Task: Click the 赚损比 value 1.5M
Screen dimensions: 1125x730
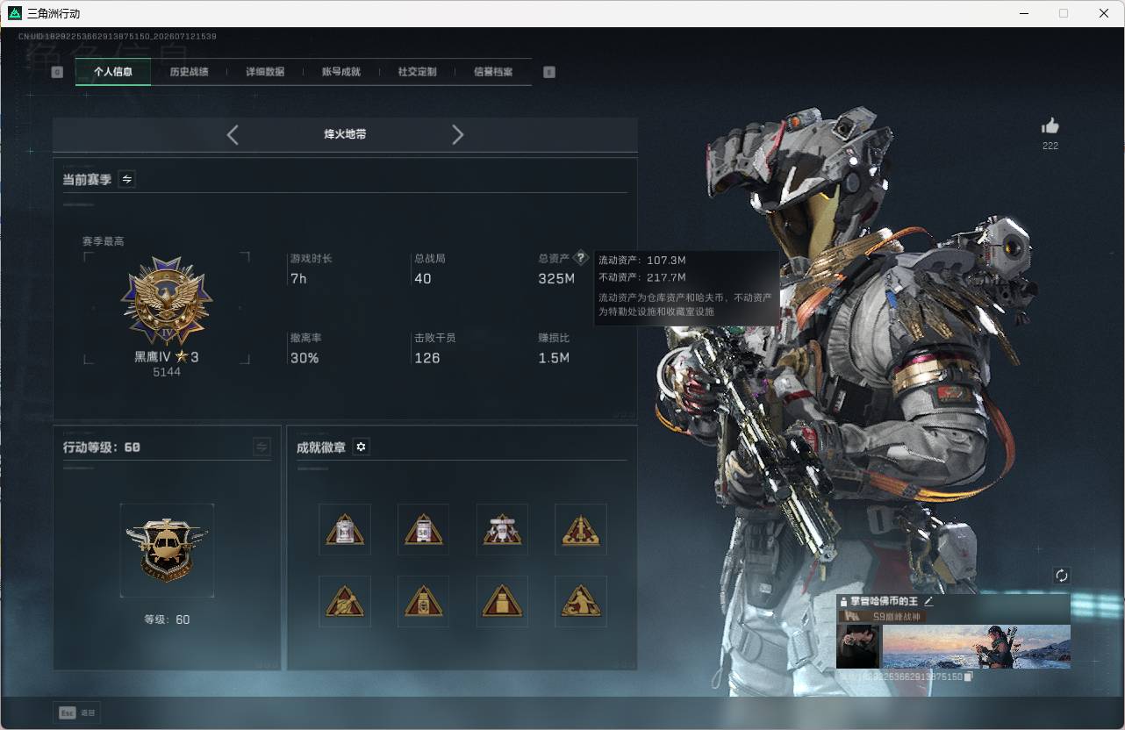Action: click(554, 358)
